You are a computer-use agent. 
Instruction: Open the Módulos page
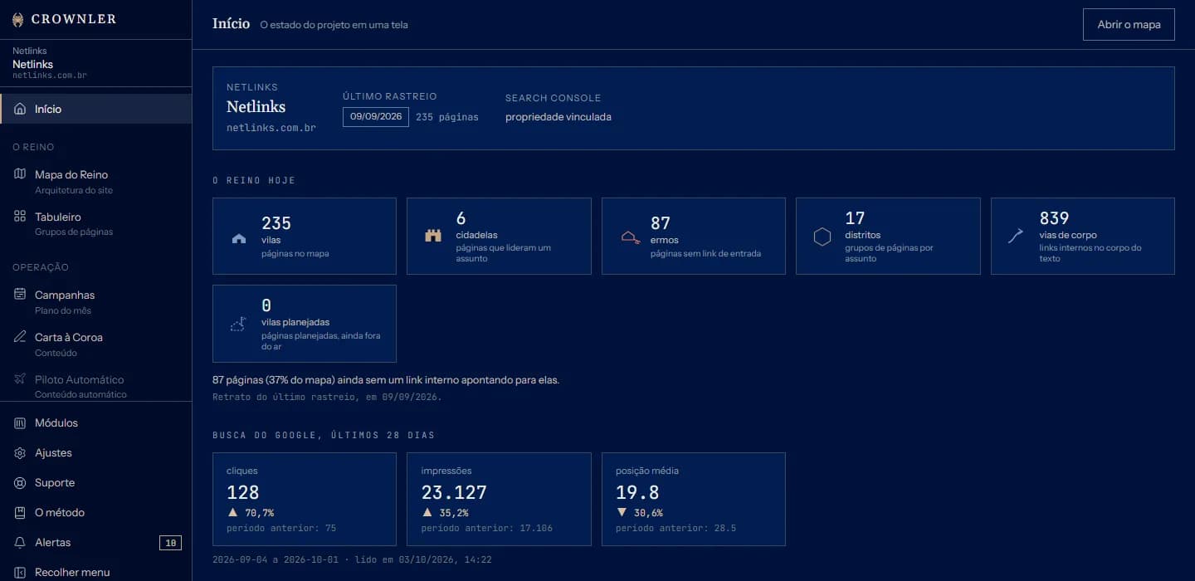95,422
